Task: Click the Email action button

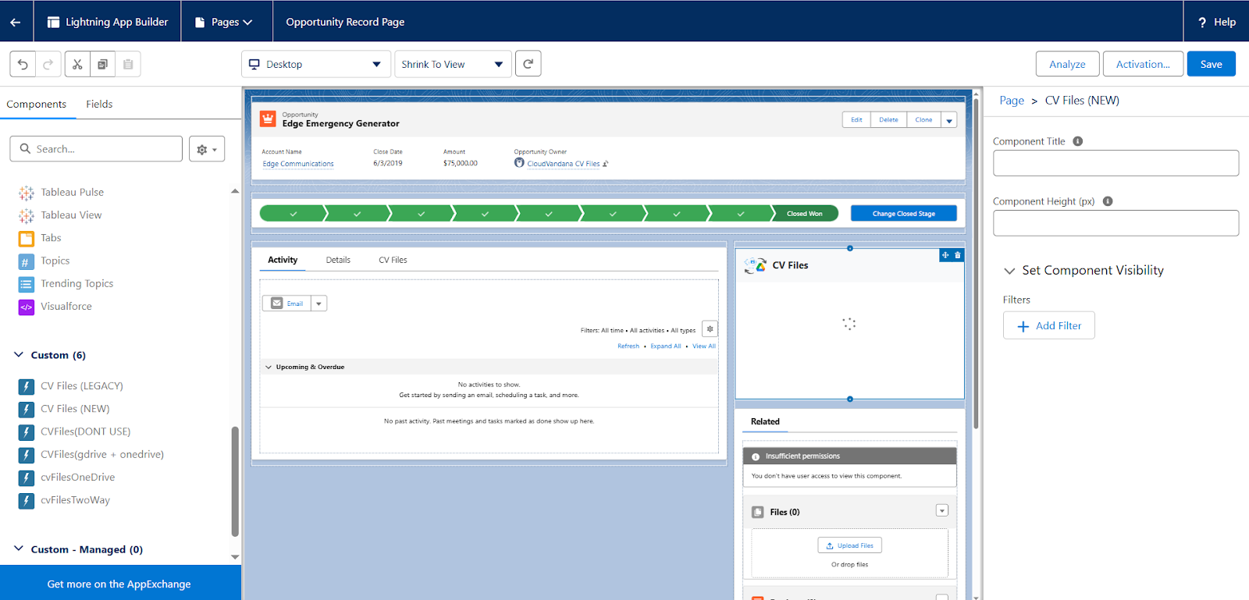Action: (x=286, y=304)
